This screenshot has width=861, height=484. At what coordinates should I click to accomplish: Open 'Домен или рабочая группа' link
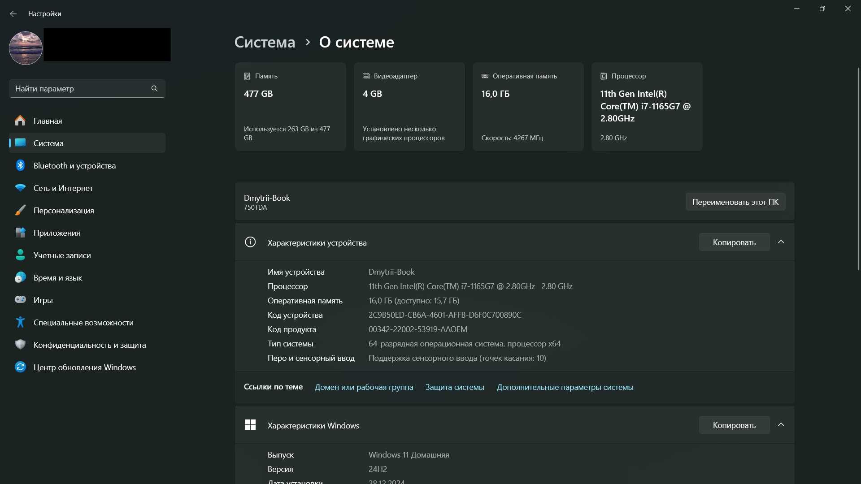click(364, 387)
